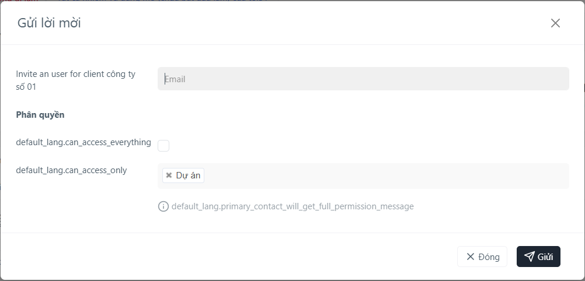The height and width of the screenshot is (281, 585).
Task: Click the blank footer area left of Đóng
Action: (228, 257)
